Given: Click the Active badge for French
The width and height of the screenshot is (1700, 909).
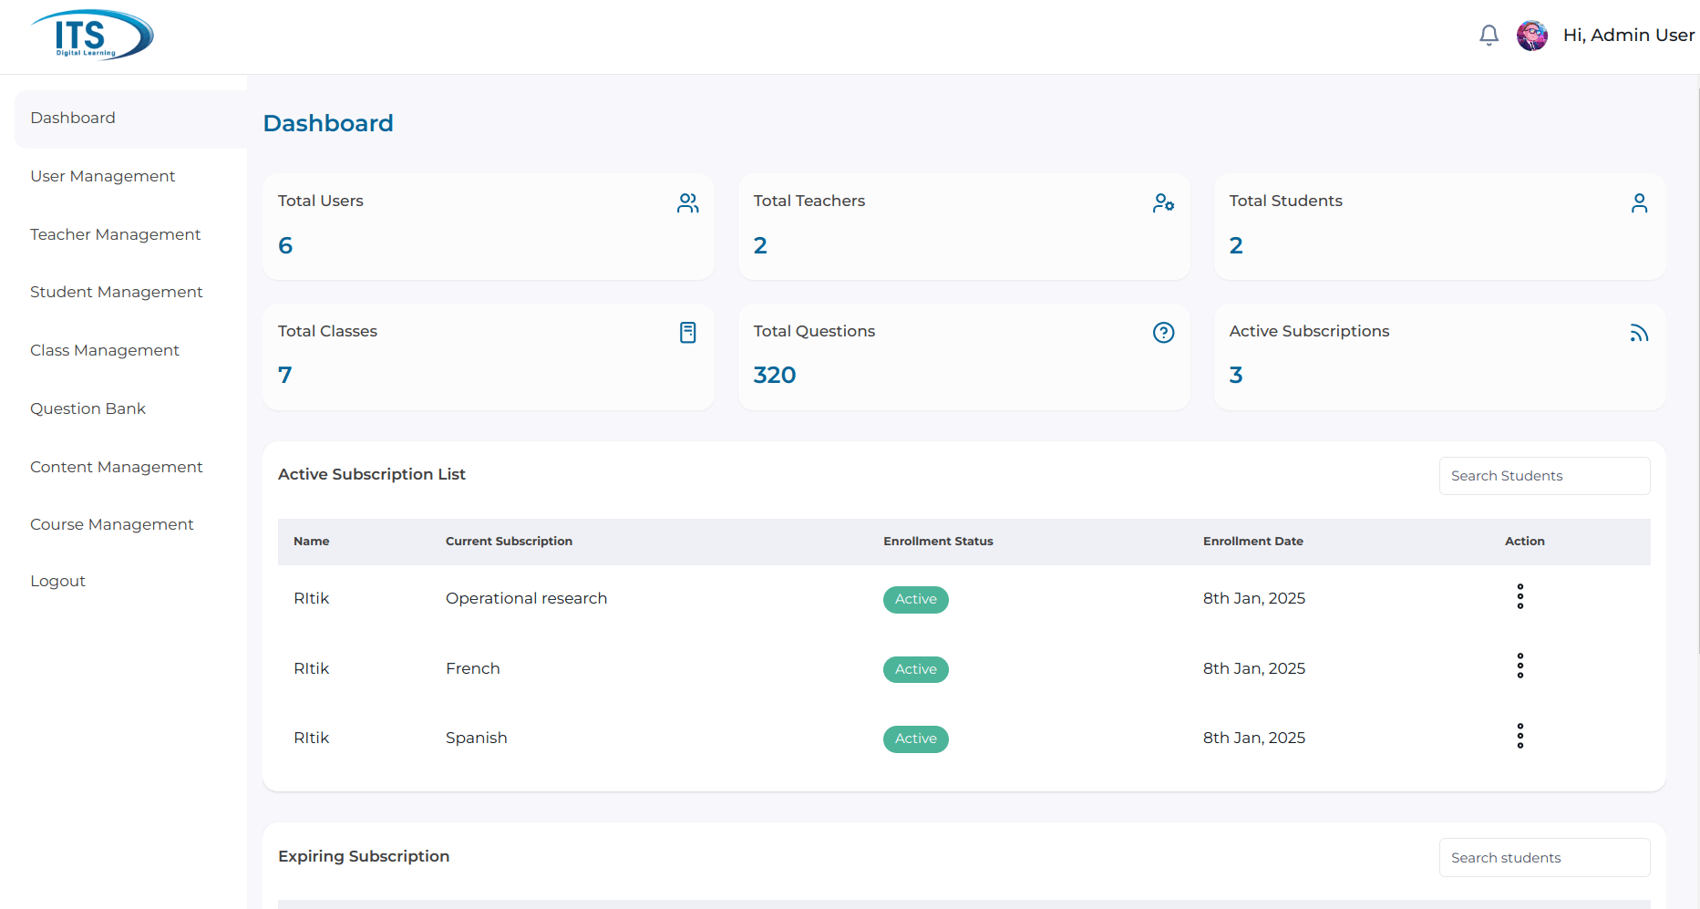Looking at the screenshot, I should click(x=915, y=669).
